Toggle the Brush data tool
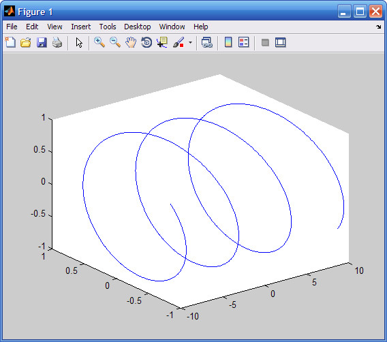 (179, 42)
